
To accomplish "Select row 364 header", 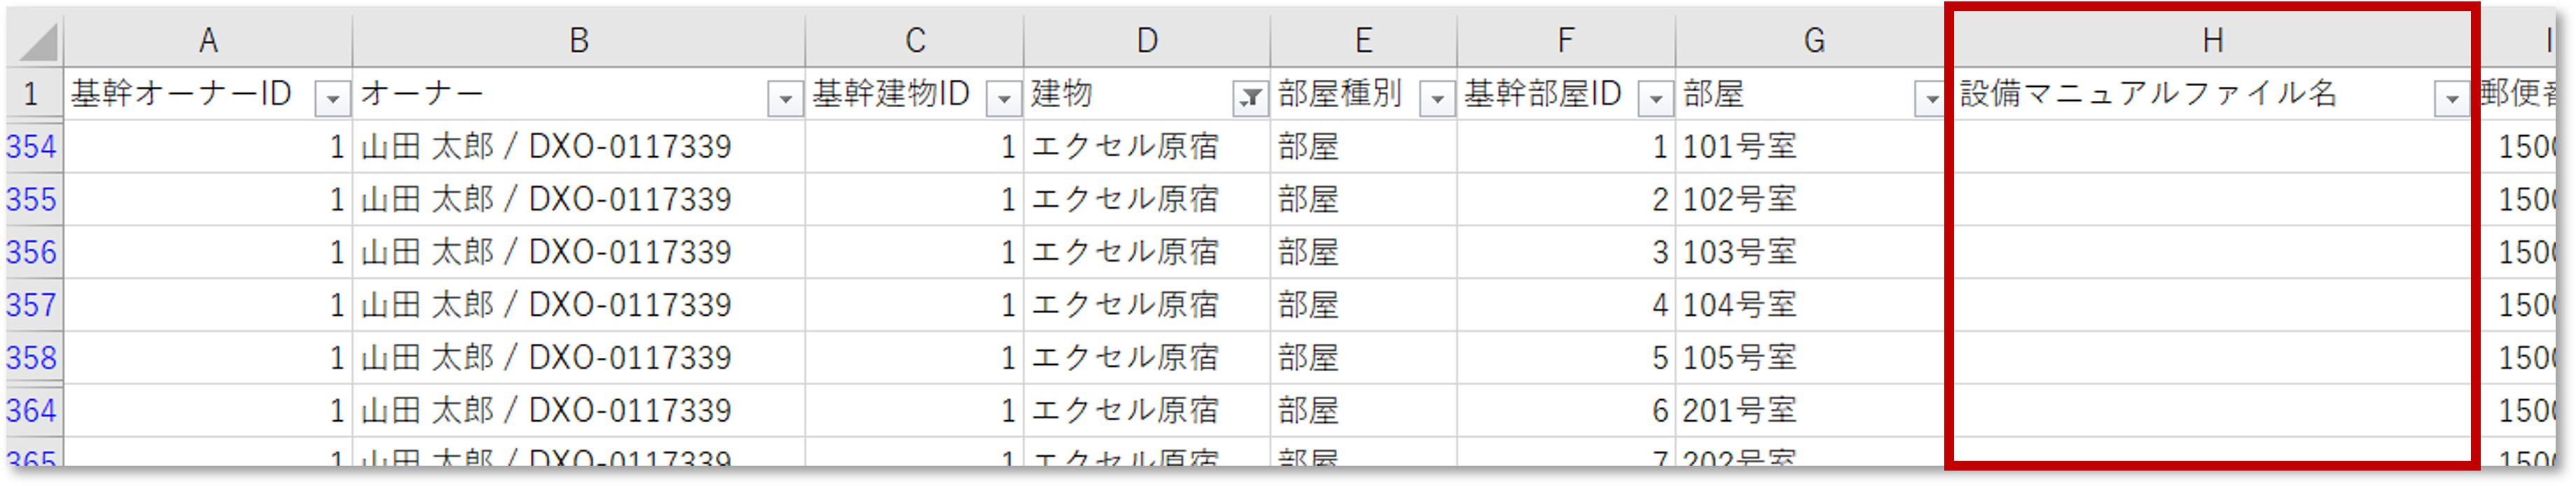I will pos(32,410).
